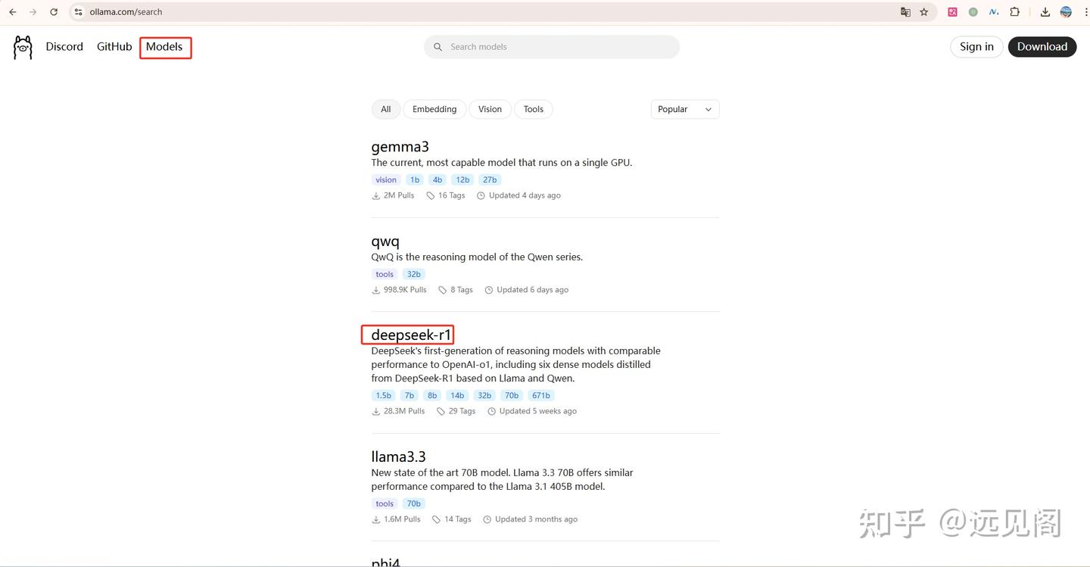
Task: Click the browser back arrow
Action: click(12, 11)
